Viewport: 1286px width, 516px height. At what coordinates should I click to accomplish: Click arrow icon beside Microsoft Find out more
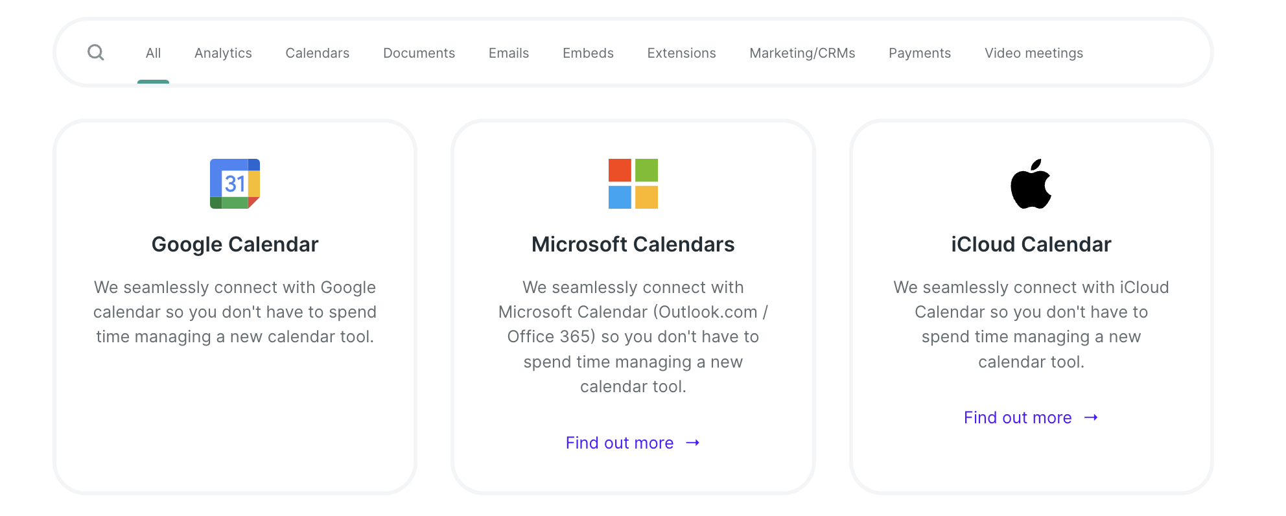[693, 443]
